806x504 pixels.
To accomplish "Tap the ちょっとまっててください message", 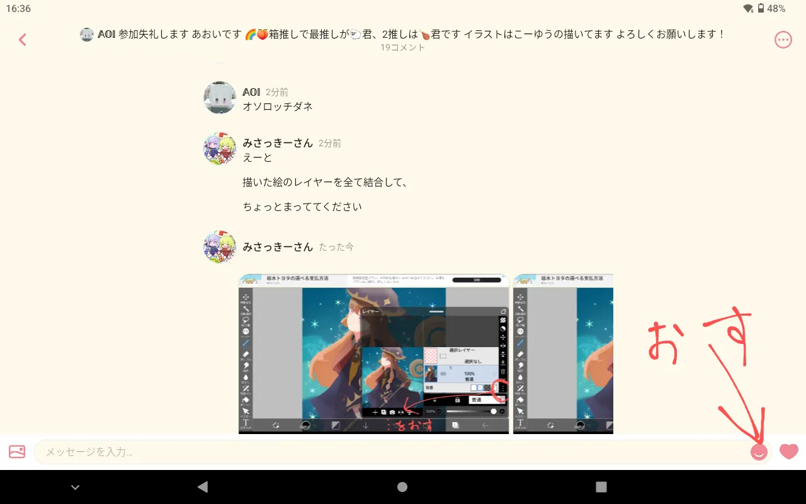I will point(302,207).
